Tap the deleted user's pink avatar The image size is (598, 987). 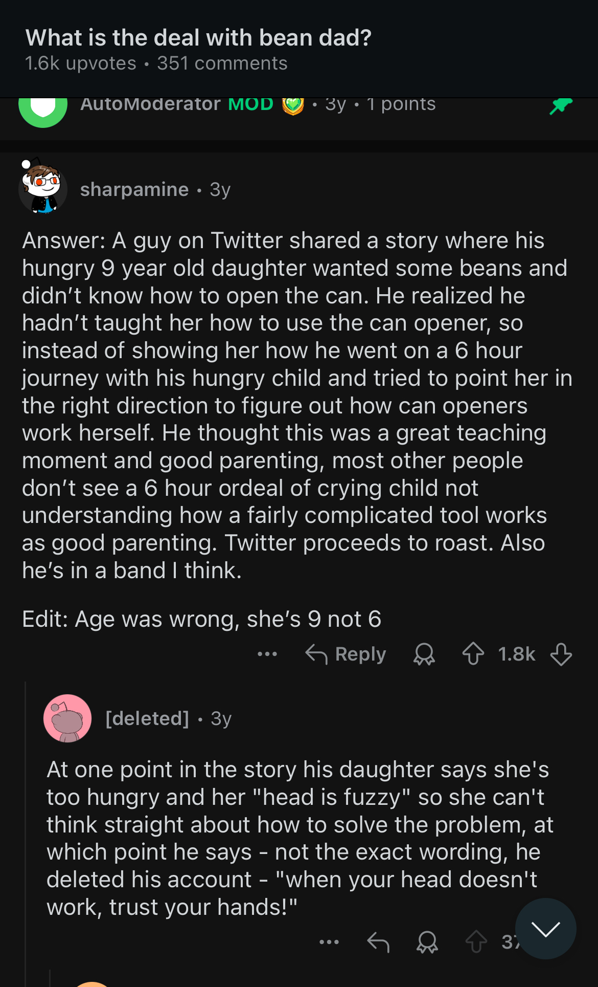(x=67, y=718)
